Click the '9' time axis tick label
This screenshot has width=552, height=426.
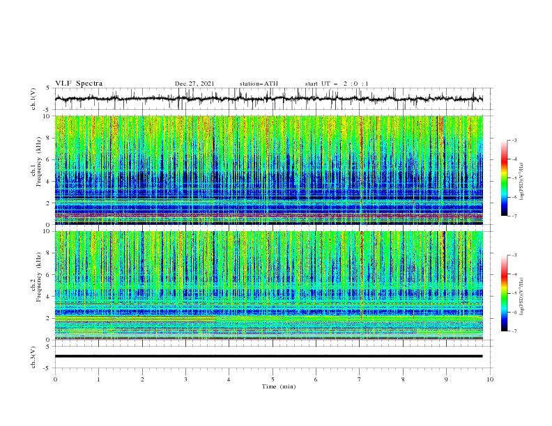point(446,379)
